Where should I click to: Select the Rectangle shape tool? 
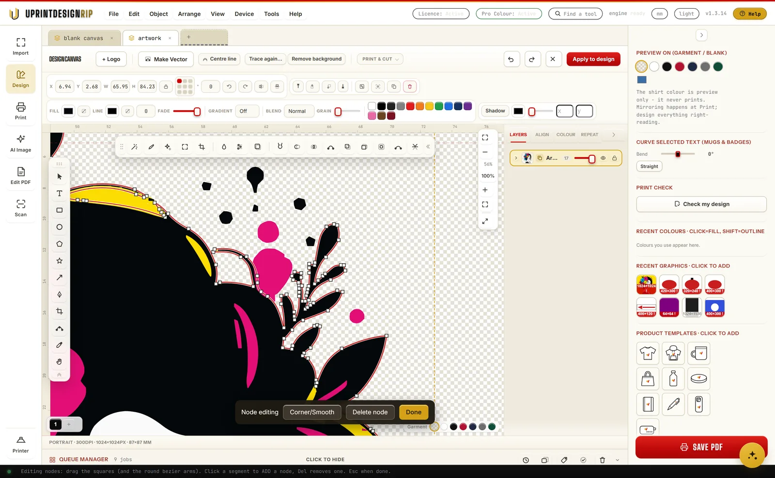click(60, 210)
